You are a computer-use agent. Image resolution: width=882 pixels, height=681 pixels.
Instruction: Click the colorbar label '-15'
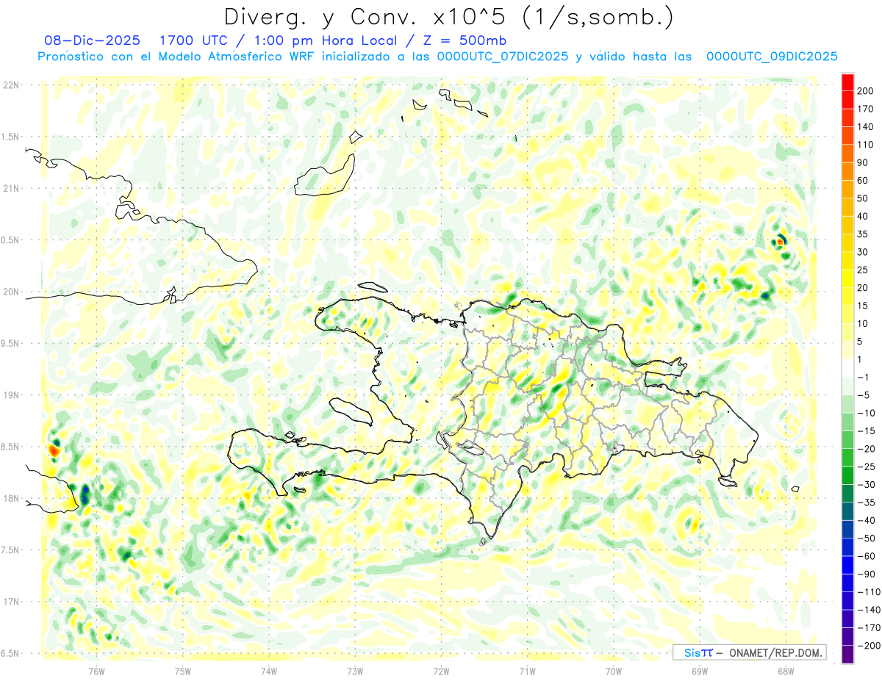tap(867, 431)
